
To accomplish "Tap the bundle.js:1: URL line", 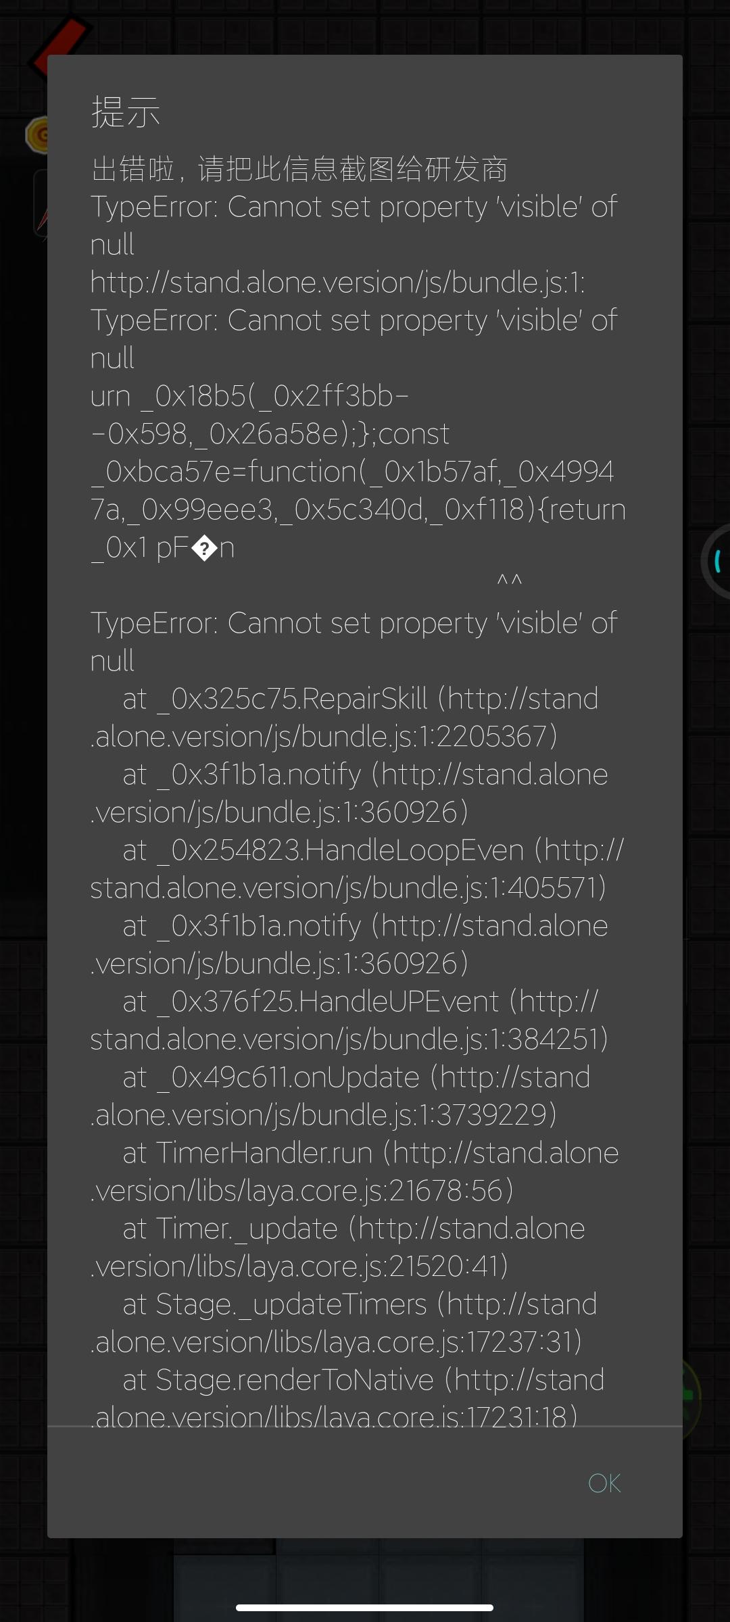I will [x=337, y=282].
